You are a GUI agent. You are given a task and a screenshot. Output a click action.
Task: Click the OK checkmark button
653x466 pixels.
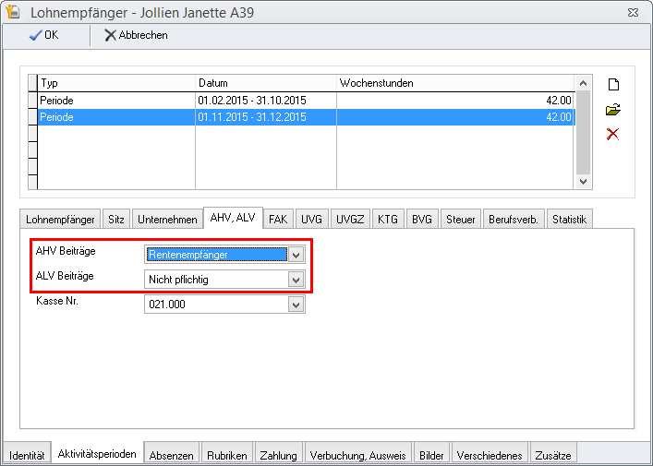(x=44, y=35)
